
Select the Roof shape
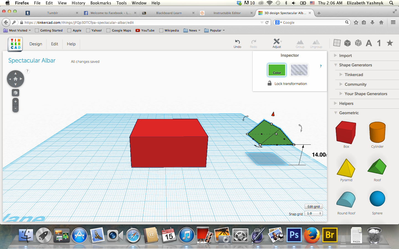pos(377,167)
